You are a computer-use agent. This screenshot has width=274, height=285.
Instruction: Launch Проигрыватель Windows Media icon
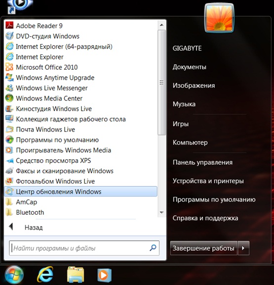pyautogui.click(x=9, y=150)
